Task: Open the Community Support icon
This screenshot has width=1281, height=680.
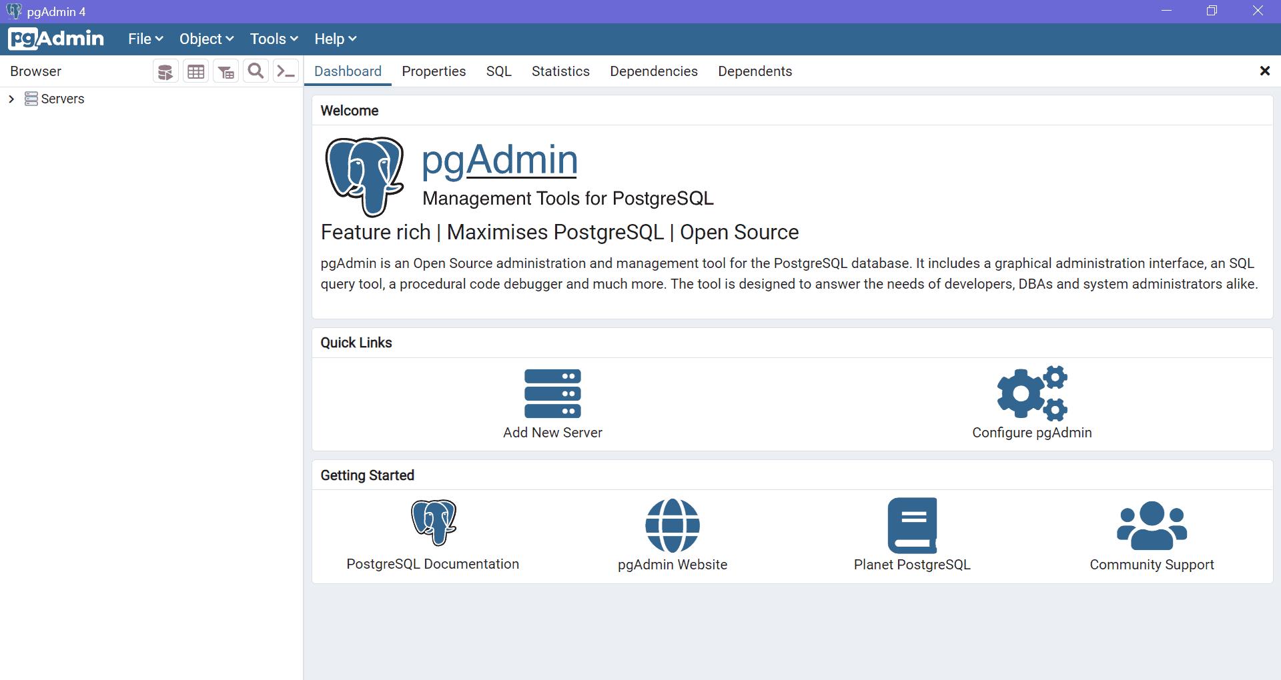Action: click(1152, 525)
